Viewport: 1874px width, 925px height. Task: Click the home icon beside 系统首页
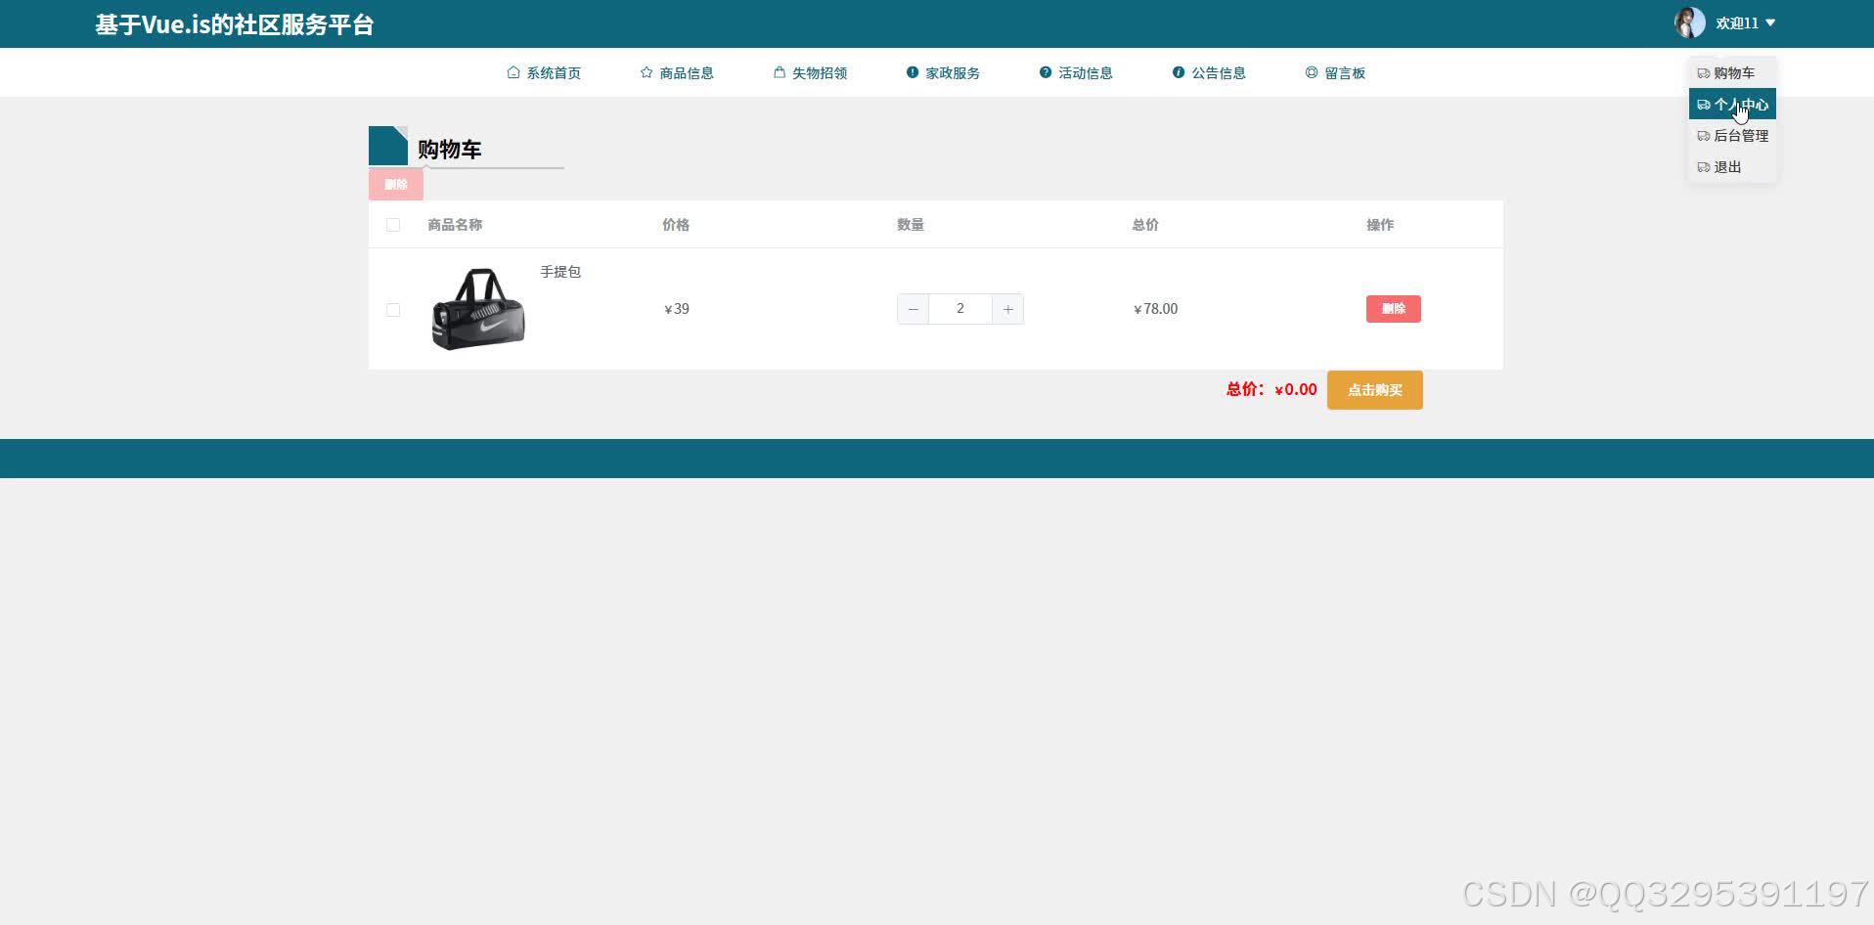coord(513,72)
